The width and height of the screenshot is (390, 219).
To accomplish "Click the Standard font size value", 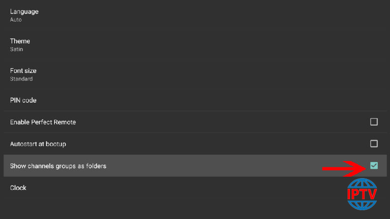I will point(21,79).
